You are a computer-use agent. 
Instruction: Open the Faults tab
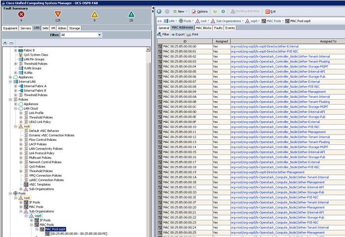tap(218, 28)
